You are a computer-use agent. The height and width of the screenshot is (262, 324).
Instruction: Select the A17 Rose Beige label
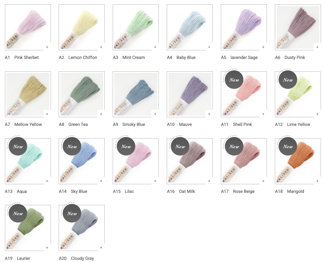238,191
